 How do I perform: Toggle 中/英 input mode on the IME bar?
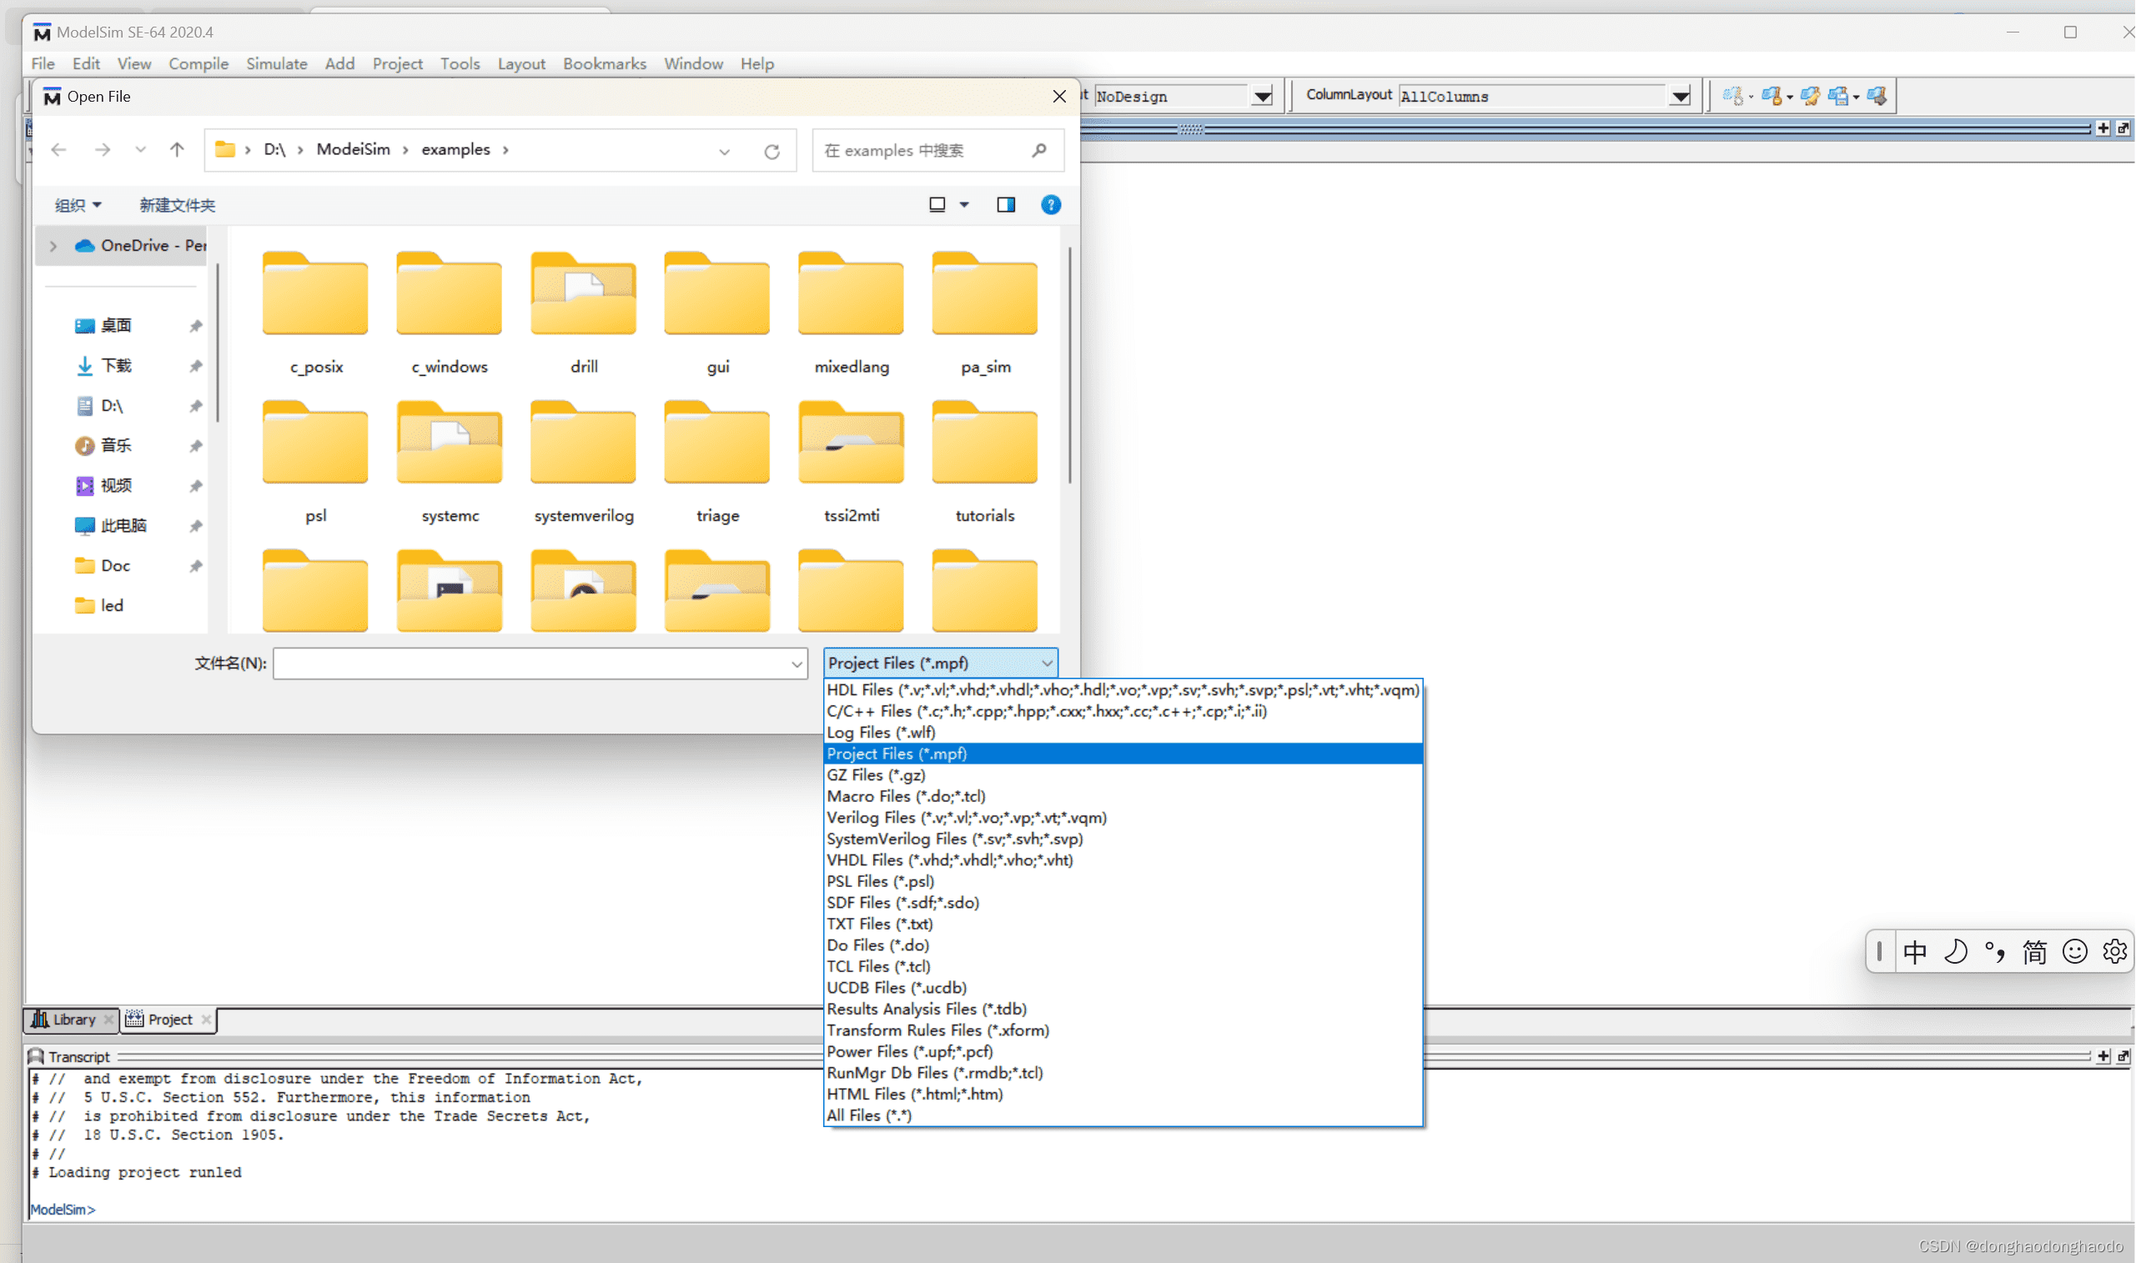(1915, 951)
